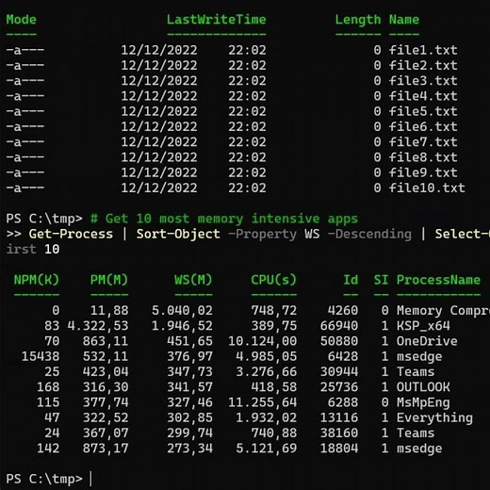Image resolution: width=490 pixels, height=490 pixels.
Task: Click the msedge process with Id 6428
Action: tap(419, 356)
